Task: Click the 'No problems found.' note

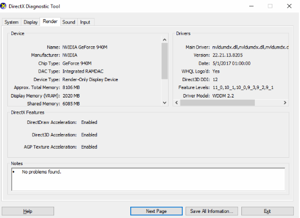Action: (42, 172)
